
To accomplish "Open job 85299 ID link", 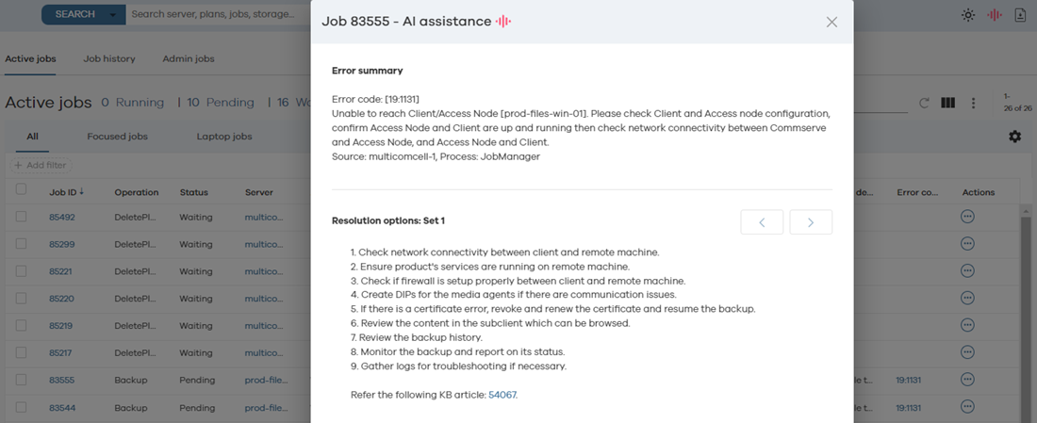I will click(62, 244).
